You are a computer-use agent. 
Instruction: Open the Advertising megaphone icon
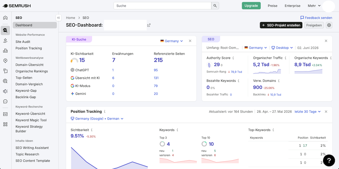(5, 91)
